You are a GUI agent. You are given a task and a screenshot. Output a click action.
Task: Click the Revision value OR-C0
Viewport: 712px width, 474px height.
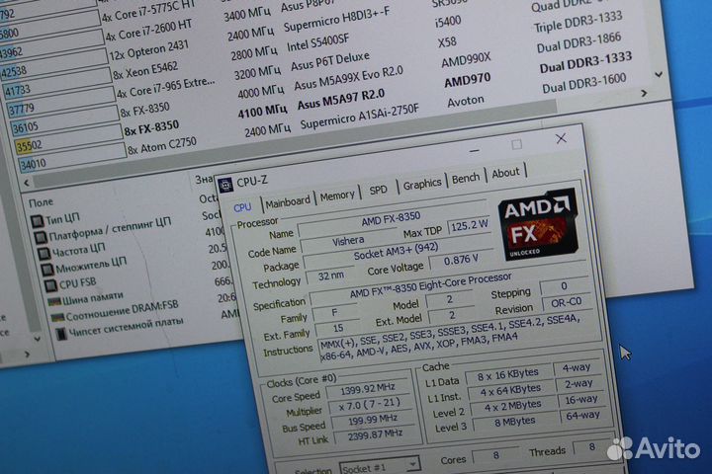[566, 303]
